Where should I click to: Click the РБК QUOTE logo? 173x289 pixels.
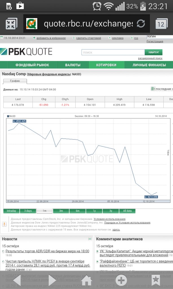[x=26, y=52]
